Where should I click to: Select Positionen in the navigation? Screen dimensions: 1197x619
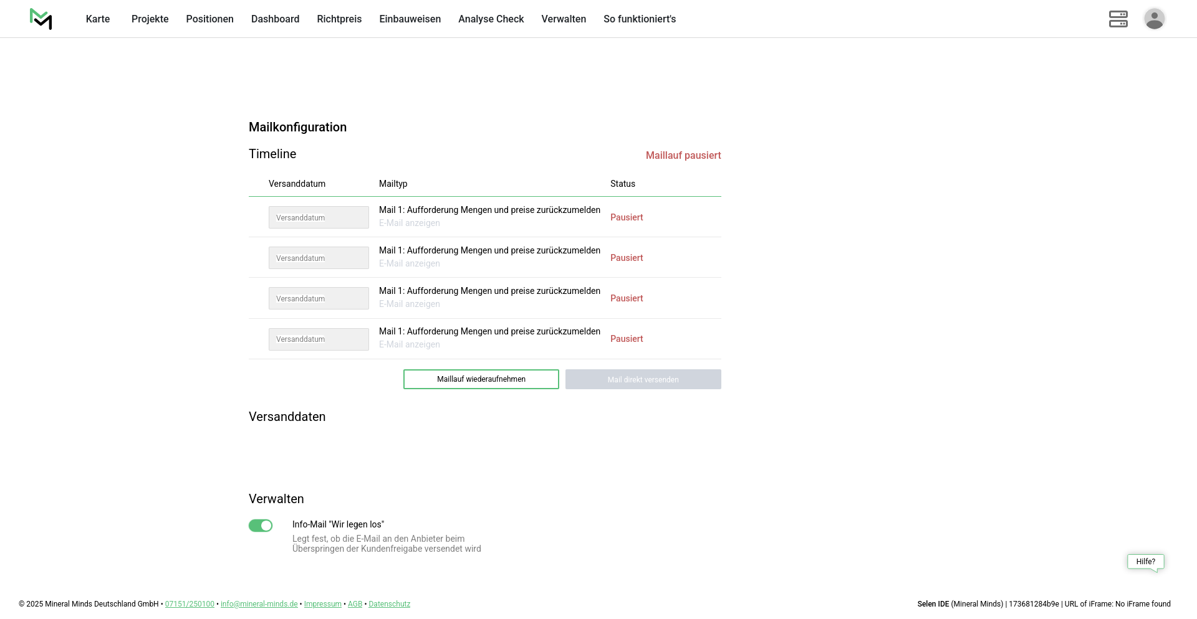[x=209, y=19]
